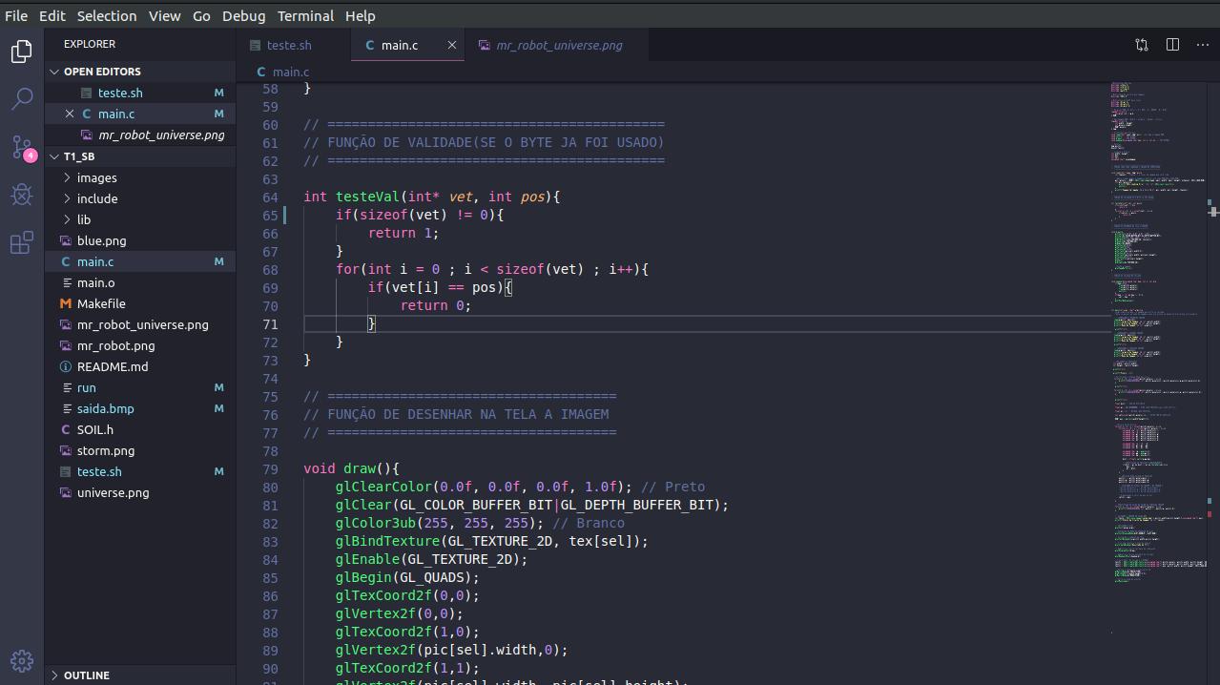Screen dimensions: 1220x685
Task: Open the Explorer view icon
Action: point(21,52)
